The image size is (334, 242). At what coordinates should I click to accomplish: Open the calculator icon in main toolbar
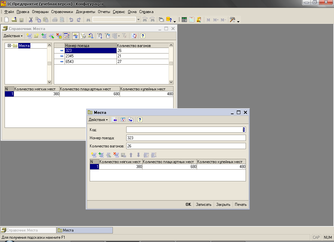tap(184, 20)
